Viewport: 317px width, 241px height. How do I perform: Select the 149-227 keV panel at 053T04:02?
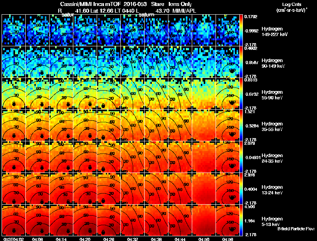13,30
